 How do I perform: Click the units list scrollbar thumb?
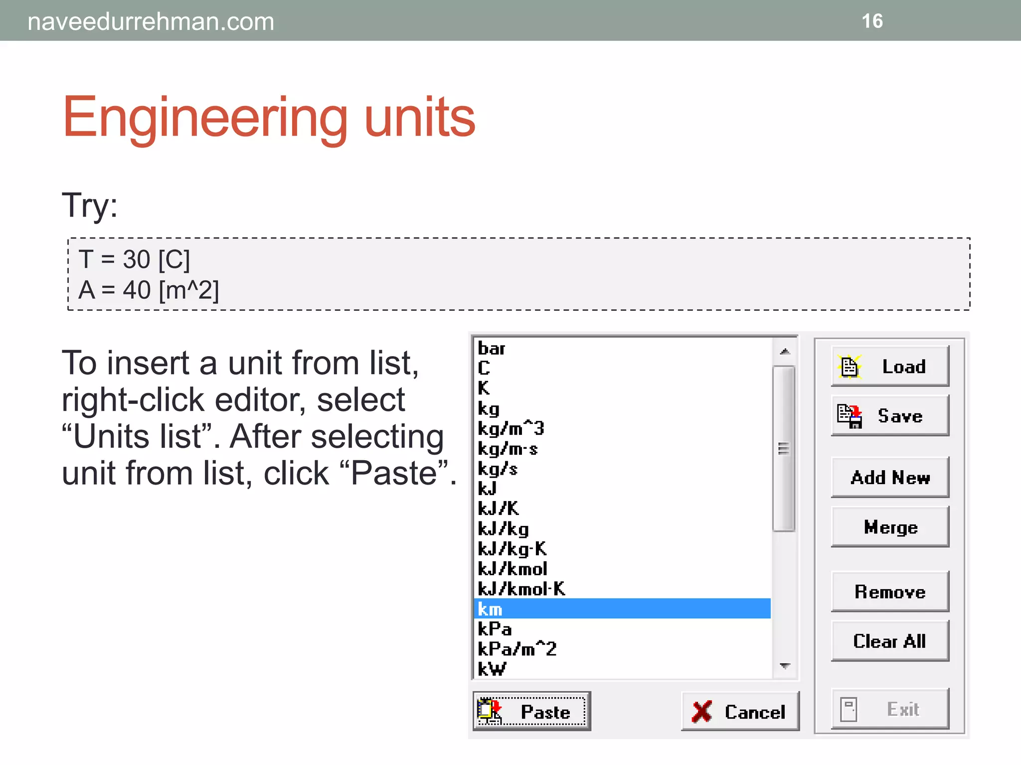[784, 449]
